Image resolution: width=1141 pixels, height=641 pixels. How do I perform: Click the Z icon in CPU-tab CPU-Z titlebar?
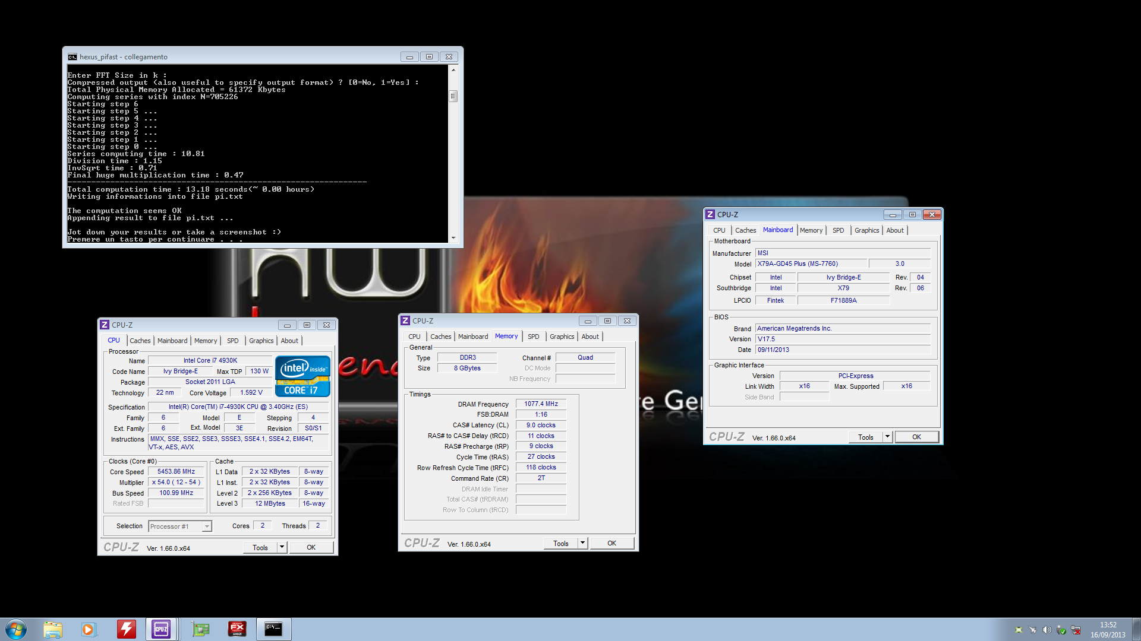pyautogui.click(x=105, y=325)
